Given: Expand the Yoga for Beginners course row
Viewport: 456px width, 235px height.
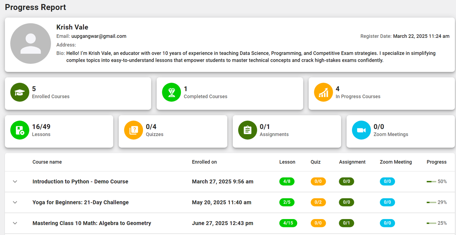Looking at the screenshot, I should [x=15, y=202].
